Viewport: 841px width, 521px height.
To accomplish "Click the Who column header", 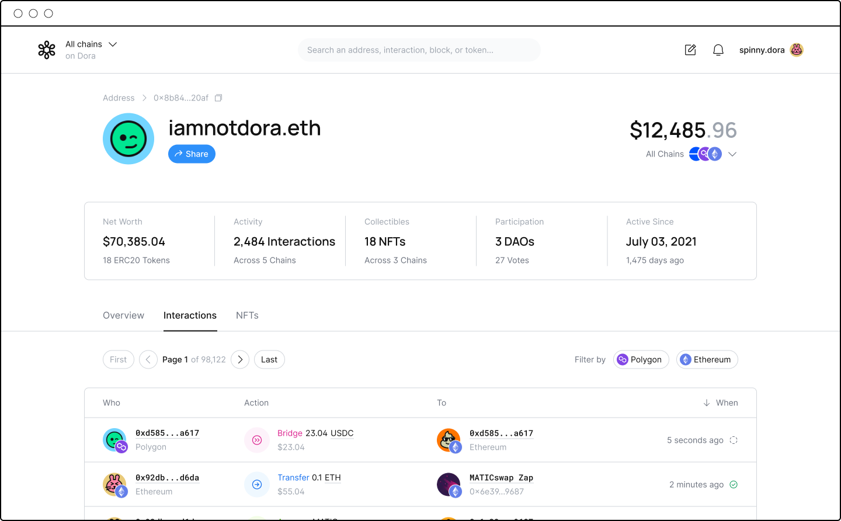I will coord(112,403).
